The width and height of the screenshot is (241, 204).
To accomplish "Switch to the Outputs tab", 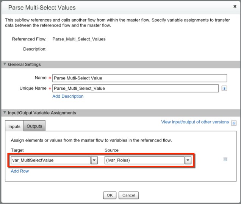I will point(34,126).
